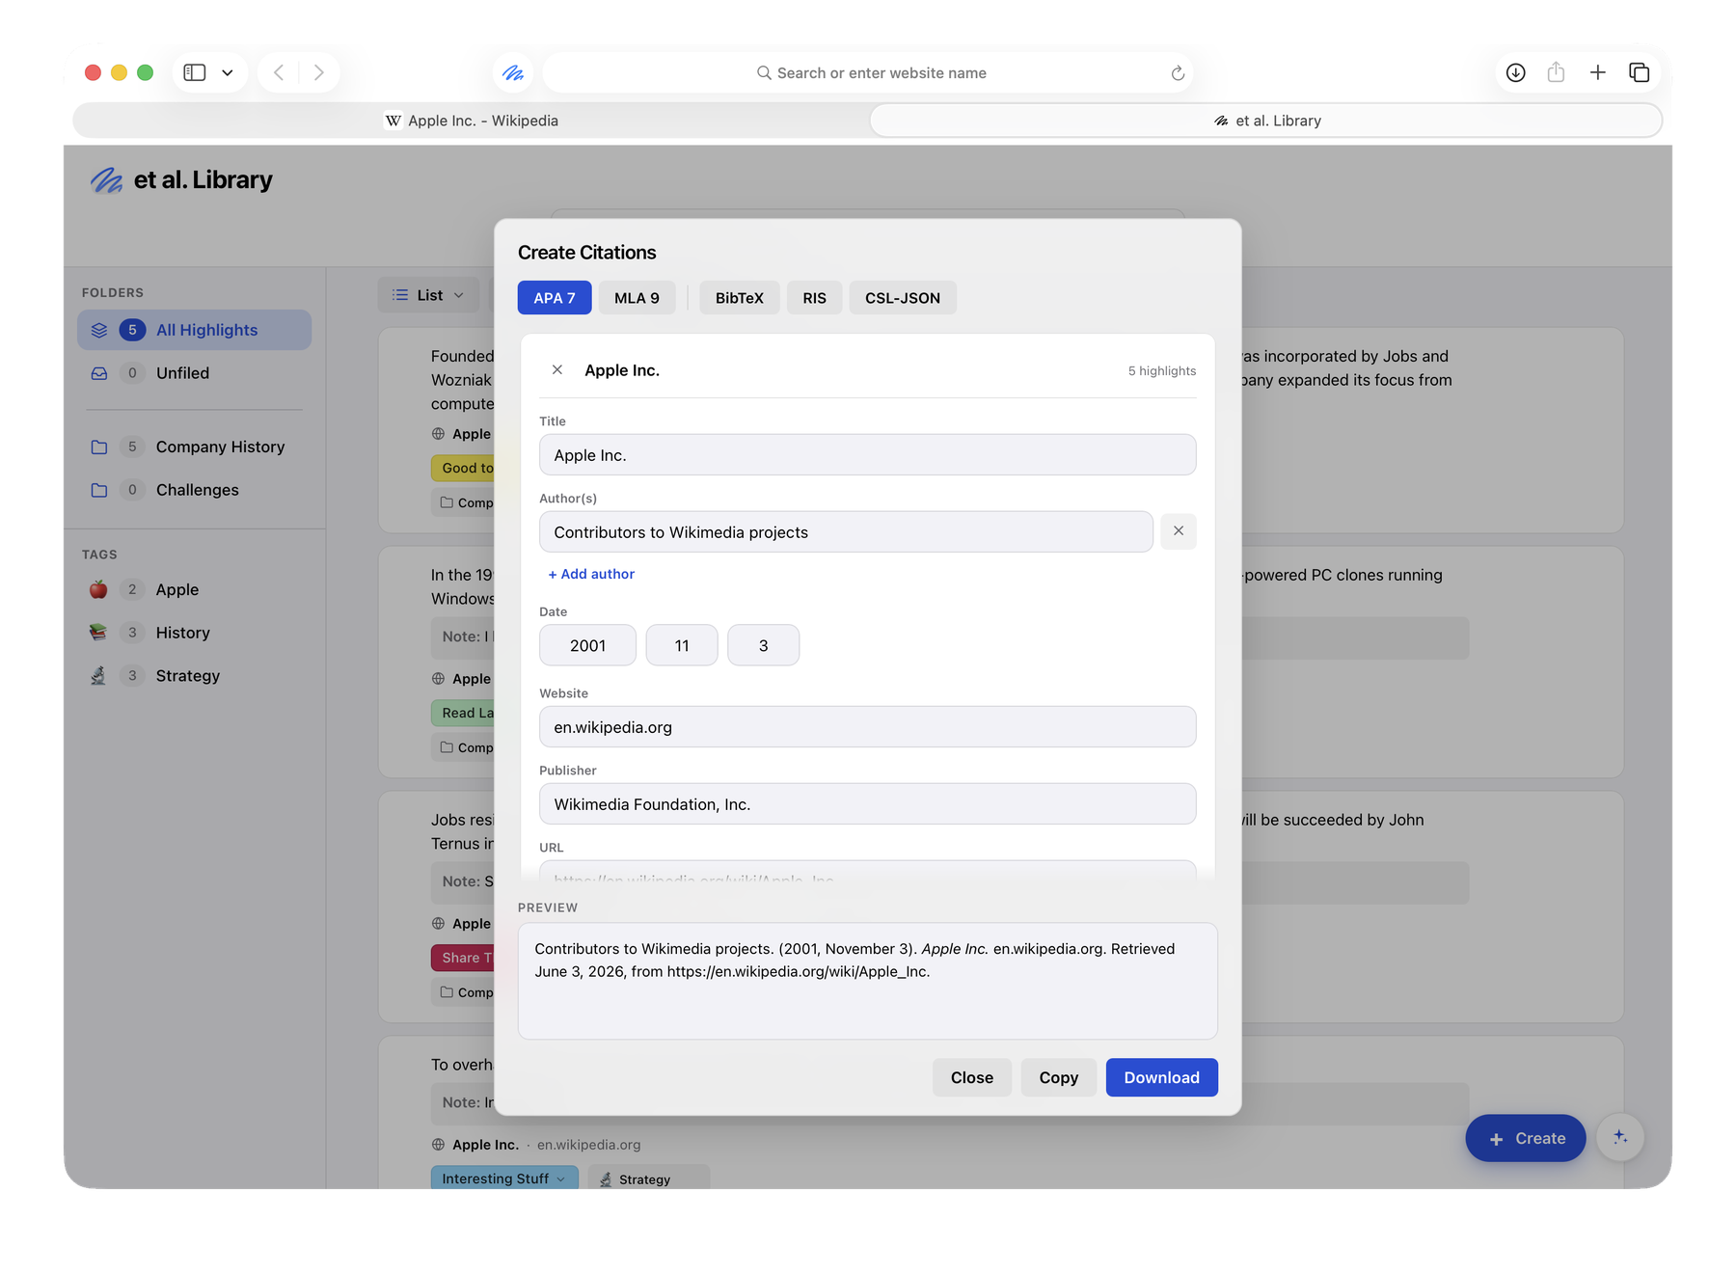Go forward with the browser forward arrow
Viewport: 1736px width, 1273px height.
click(x=319, y=72)
